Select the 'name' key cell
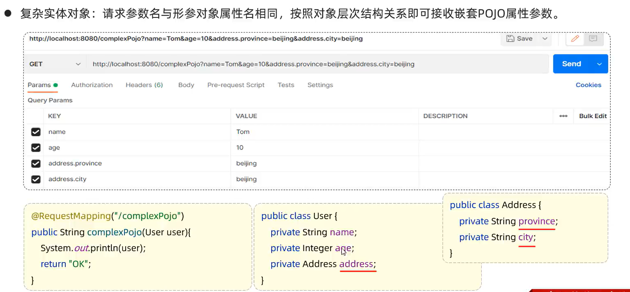This screenshot has height=292, width=630. click(x=137, y=132)
